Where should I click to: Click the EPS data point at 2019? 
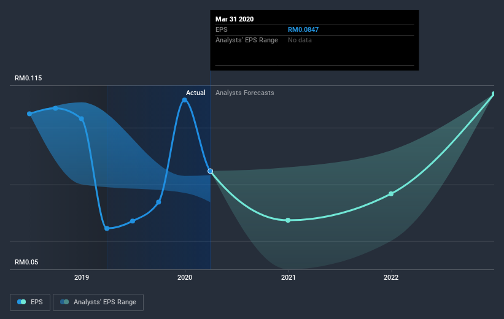coord(81,118)
